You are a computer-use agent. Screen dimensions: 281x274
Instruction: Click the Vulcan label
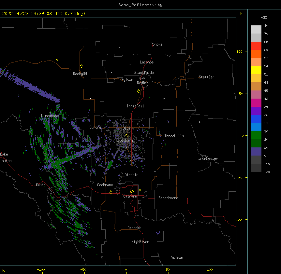click(177, 258)
